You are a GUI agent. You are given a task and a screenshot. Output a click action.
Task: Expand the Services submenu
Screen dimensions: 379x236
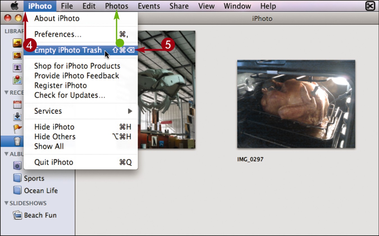pos(81,111)
